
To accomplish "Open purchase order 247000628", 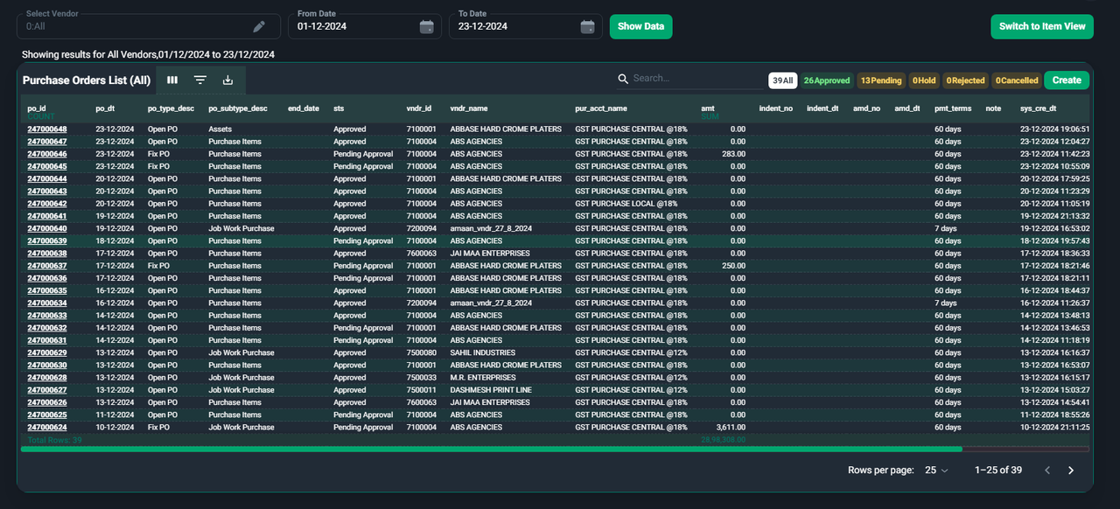I will point(47,378).
